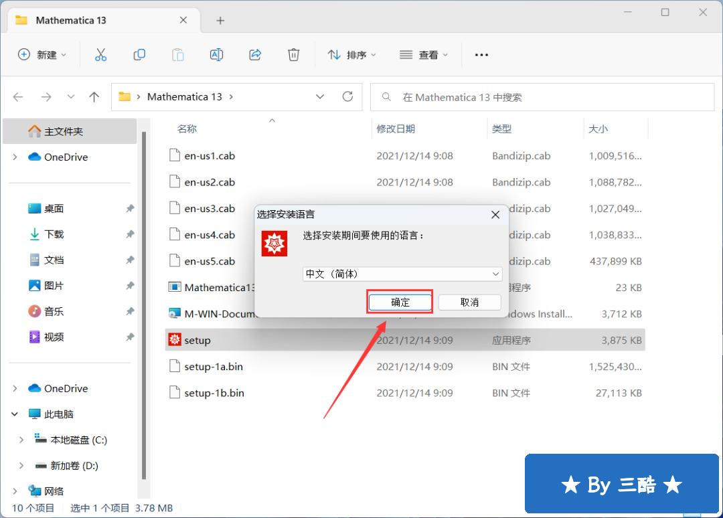Add a new Explorer tab
Viewport: 723px width, 518px height.
(220, 20)
